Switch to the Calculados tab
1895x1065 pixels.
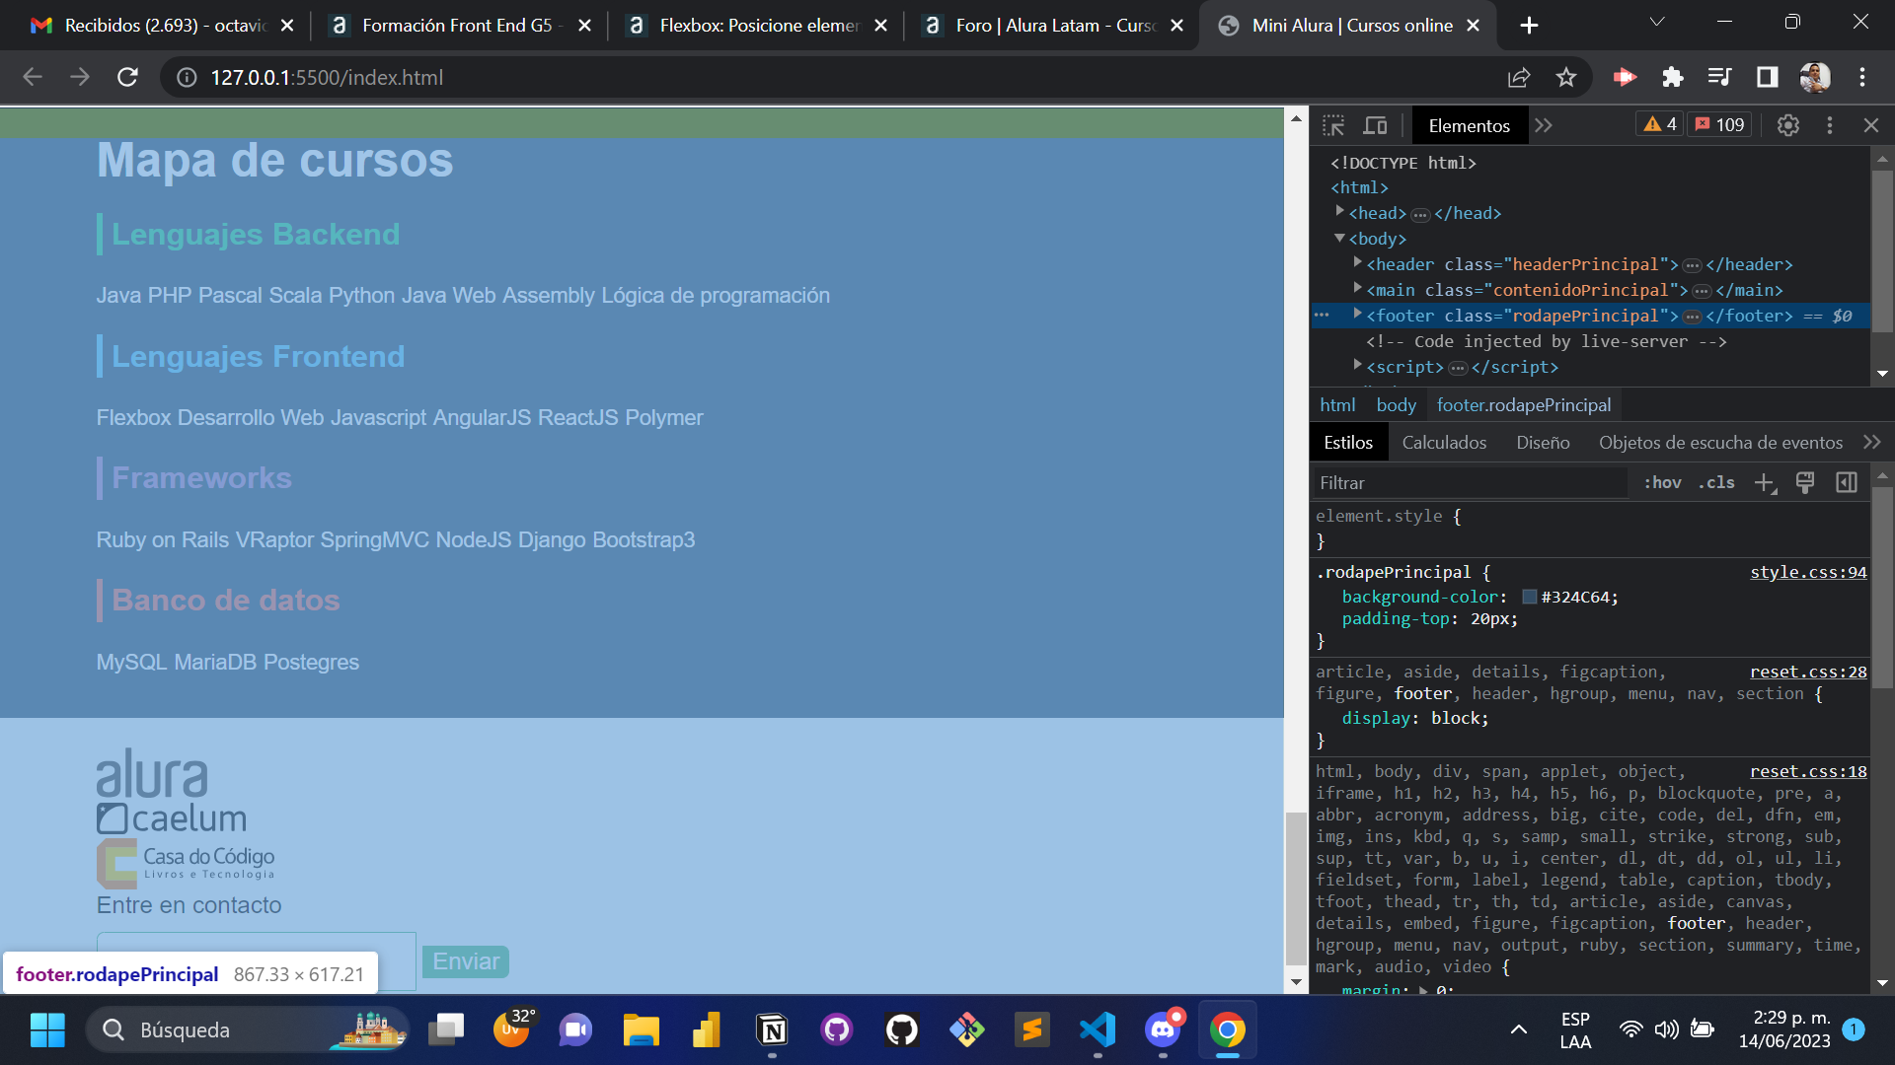[1444, 443]
